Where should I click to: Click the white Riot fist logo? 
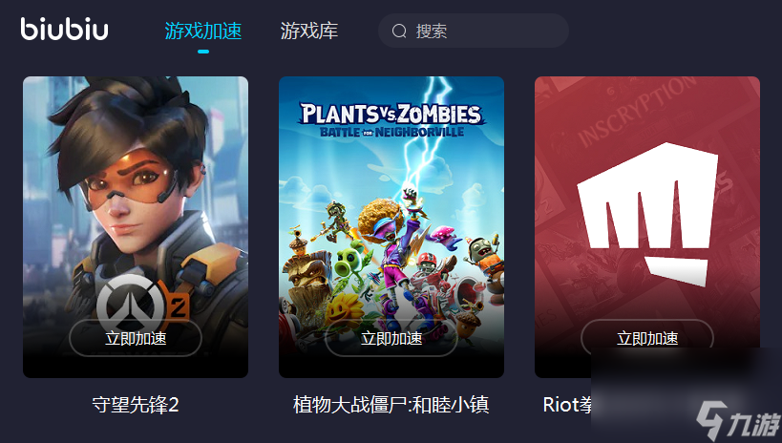tap(647, 214)
